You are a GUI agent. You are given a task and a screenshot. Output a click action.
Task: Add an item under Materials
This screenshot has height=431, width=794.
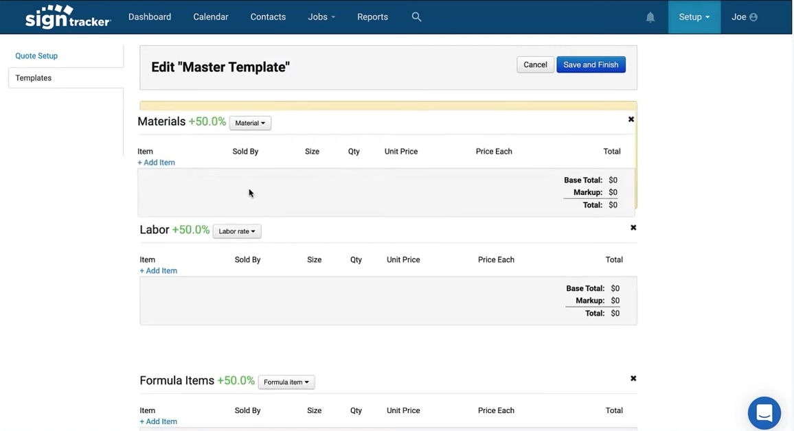156,163
